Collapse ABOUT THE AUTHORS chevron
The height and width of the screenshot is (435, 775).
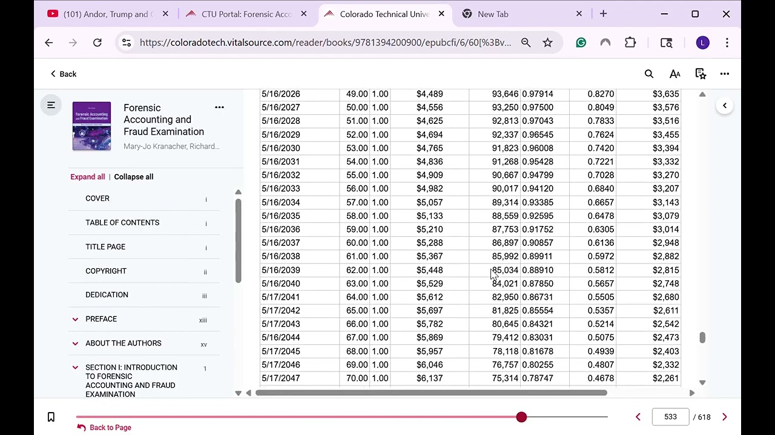(75, 343)
